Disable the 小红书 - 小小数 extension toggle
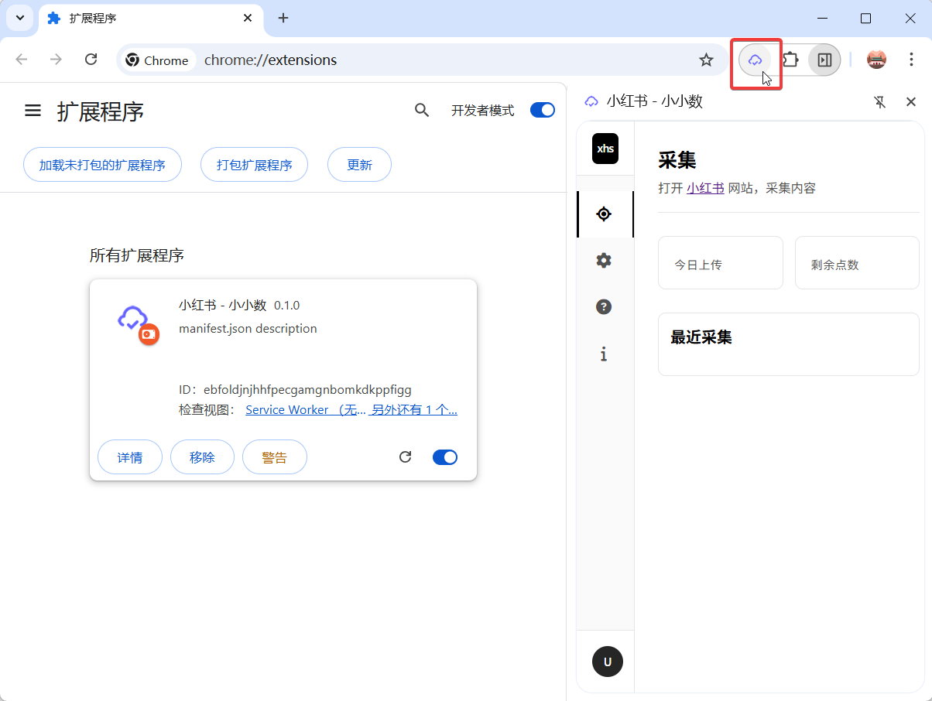 coord(445,457)
